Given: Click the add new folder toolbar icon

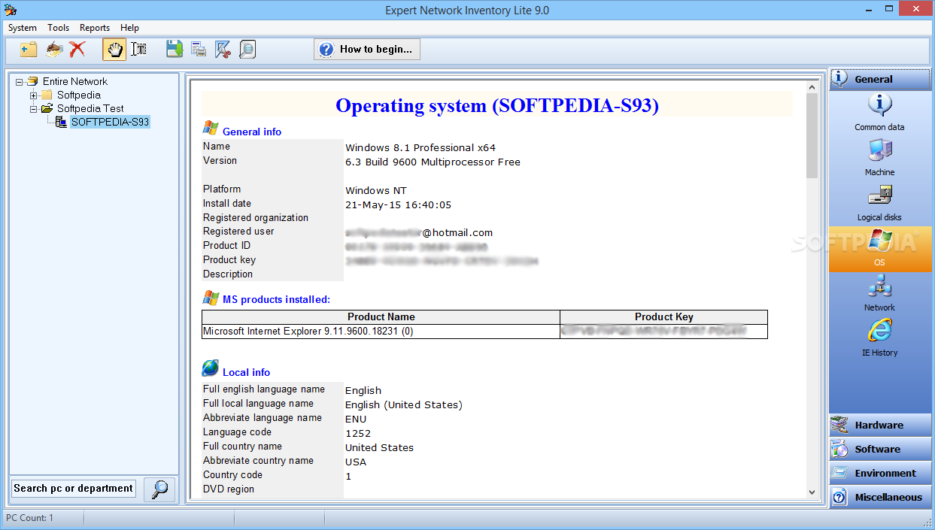Looking at the screenshot, I should tap(29, 50).
